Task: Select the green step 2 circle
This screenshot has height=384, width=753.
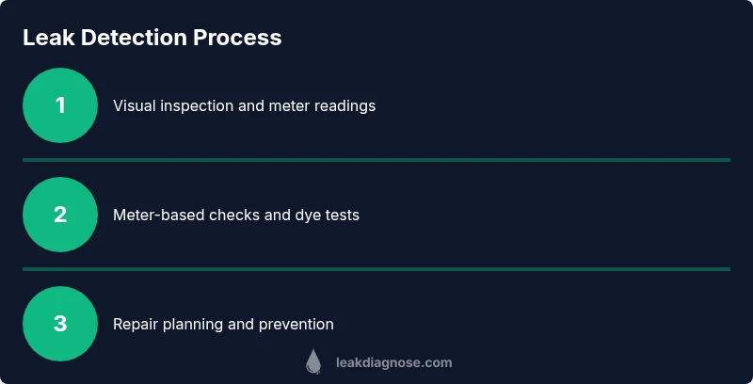Action: 60,215
